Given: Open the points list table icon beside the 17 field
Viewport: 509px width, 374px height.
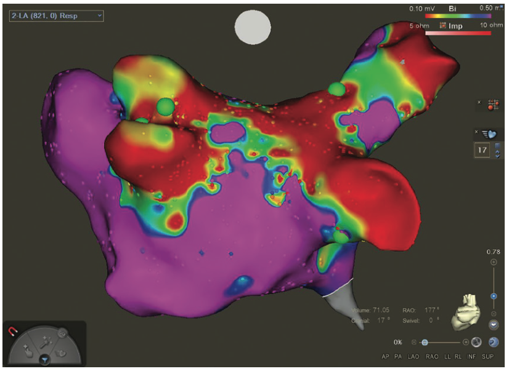Looking at the screenshot, I should tap(497, 146).
